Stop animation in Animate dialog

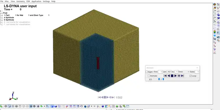[x=172, y=76]
